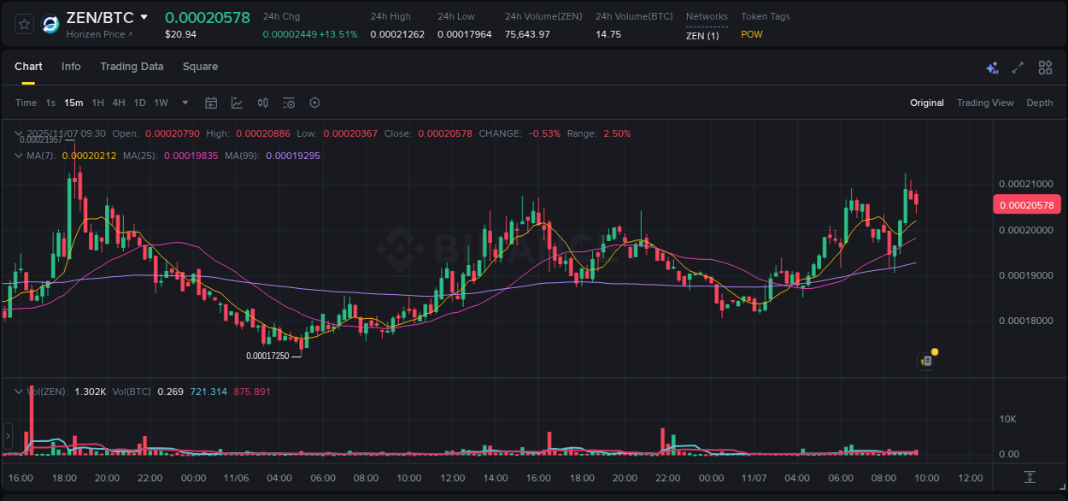The width and height of the screenshot is (1068, 501).
Task: Select the line chart style icon
Action: click(238, 103)
